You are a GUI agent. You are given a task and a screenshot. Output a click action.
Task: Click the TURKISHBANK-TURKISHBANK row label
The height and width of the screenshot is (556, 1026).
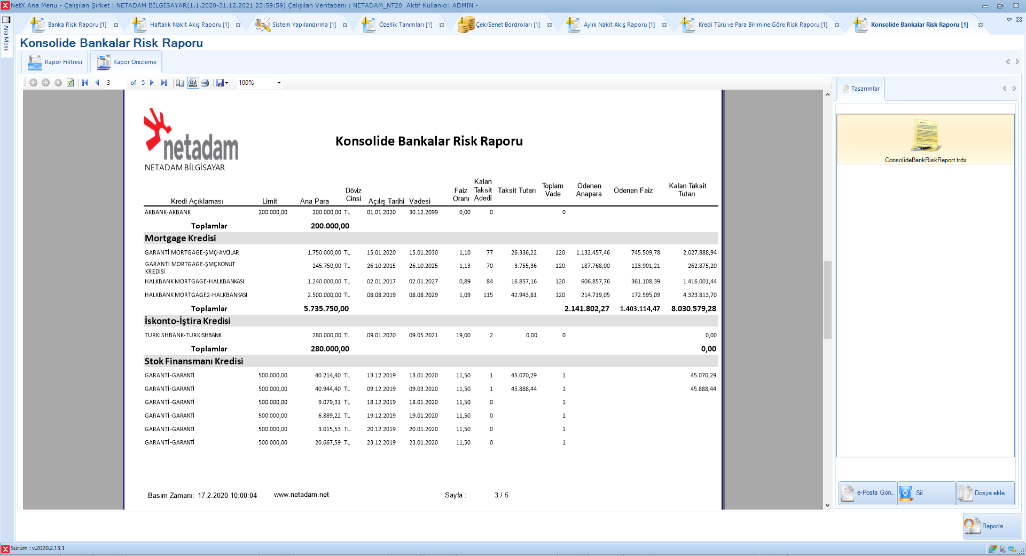[183, 335]
